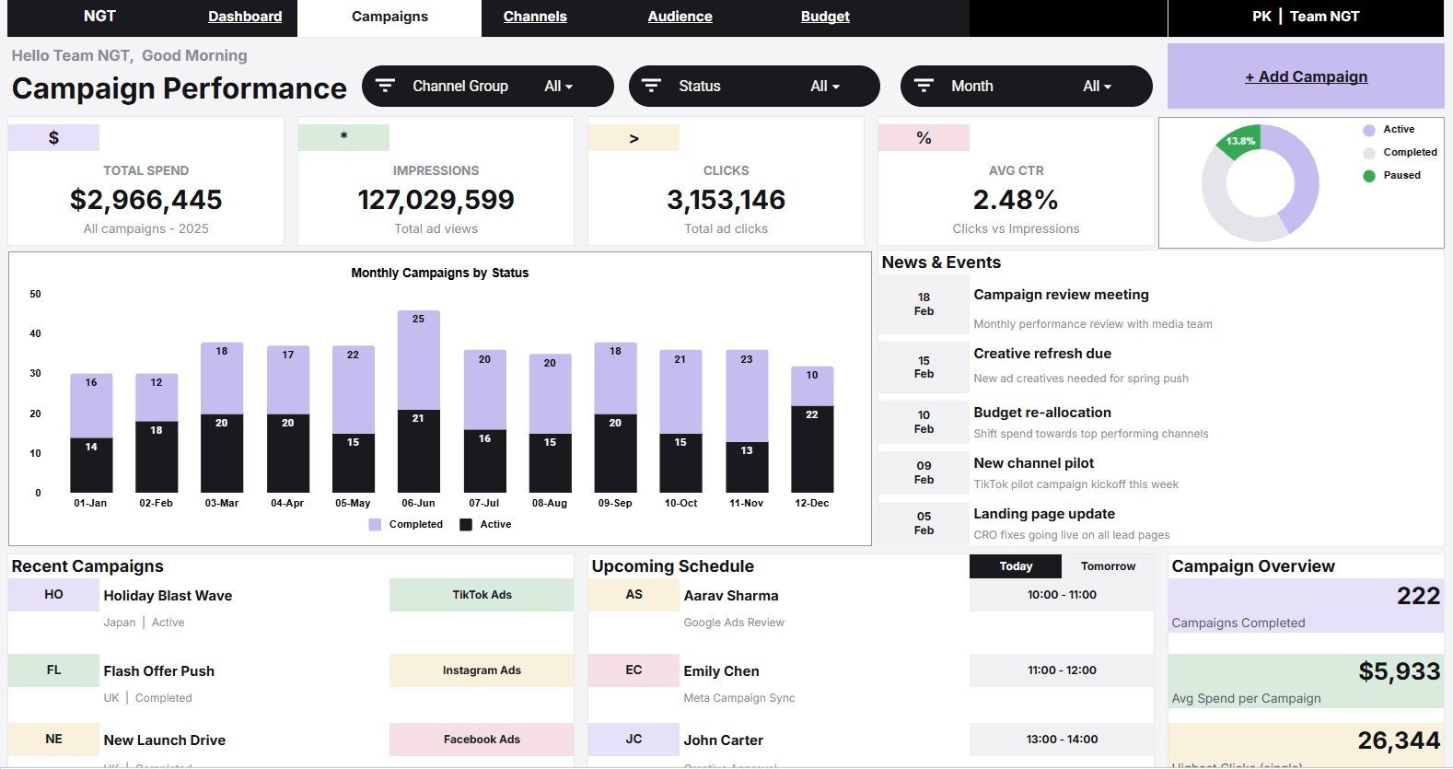1453x769 pixels.
Task: Click the Active legend dot in donut chart
Action: [1369, 130]
